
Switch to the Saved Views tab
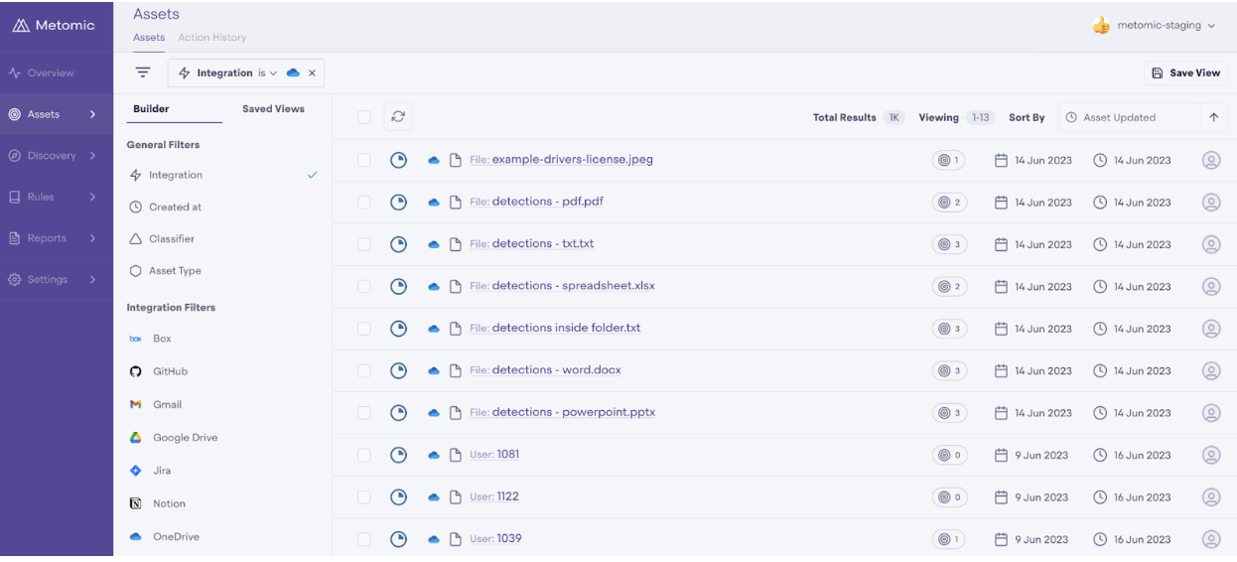click(273, 109)
